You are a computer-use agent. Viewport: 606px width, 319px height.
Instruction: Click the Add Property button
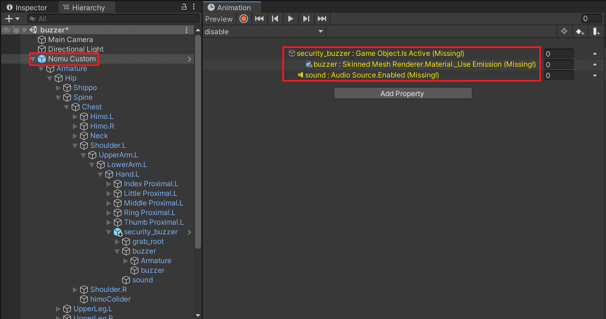(403, 93)
